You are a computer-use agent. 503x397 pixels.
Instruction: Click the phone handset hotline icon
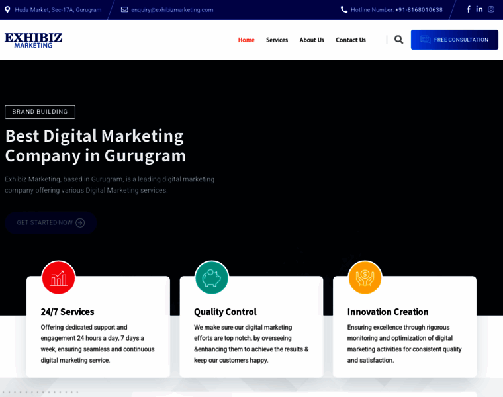tap(344, 10)
